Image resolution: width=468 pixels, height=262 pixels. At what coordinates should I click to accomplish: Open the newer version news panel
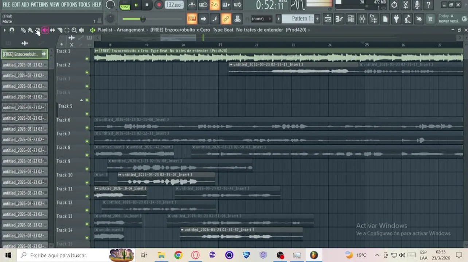coord(451,19)
